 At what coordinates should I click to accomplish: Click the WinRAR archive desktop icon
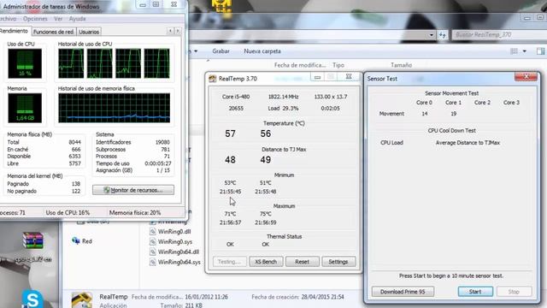click(33, 240)
